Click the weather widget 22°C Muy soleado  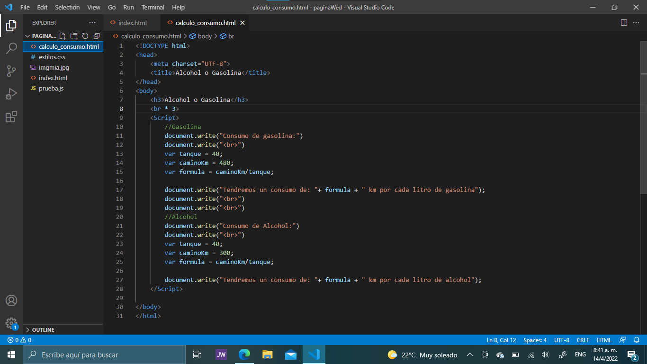pyautogui.click(x=422, y=355)
